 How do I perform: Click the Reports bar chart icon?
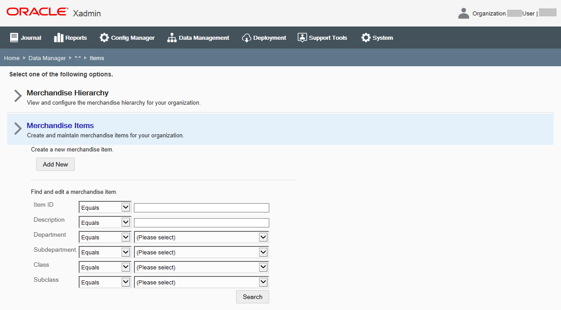[x=59, y=38]
